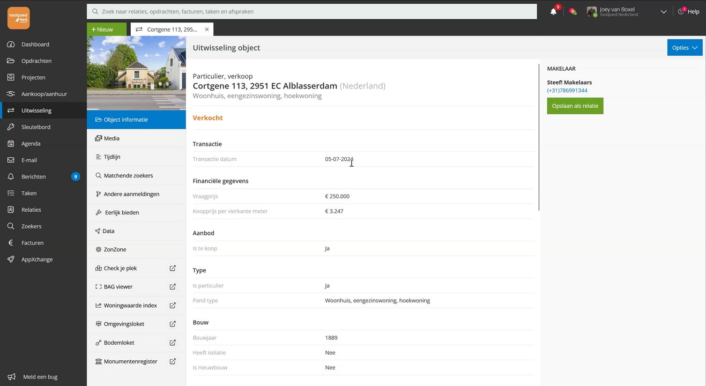Screen dimensions: 706x386
Task: Expand the Opties dropdown
Action: coord(685,48)
